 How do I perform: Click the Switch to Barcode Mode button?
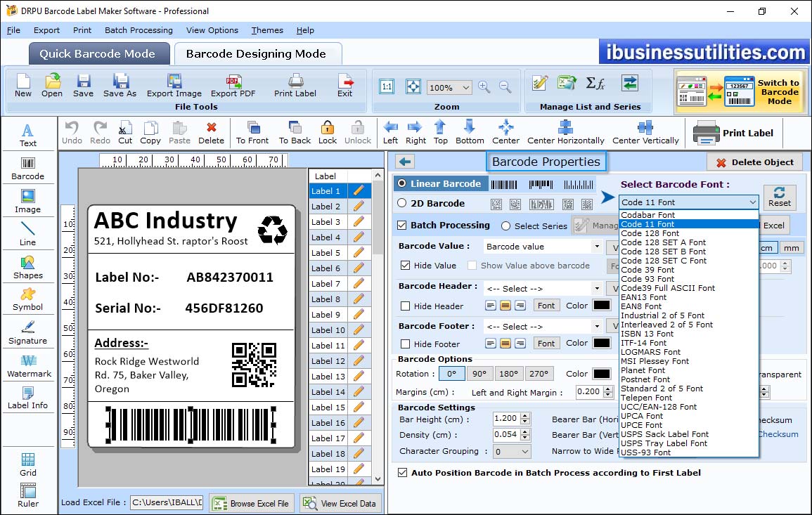pyautogui.click(x=740, y=91)
